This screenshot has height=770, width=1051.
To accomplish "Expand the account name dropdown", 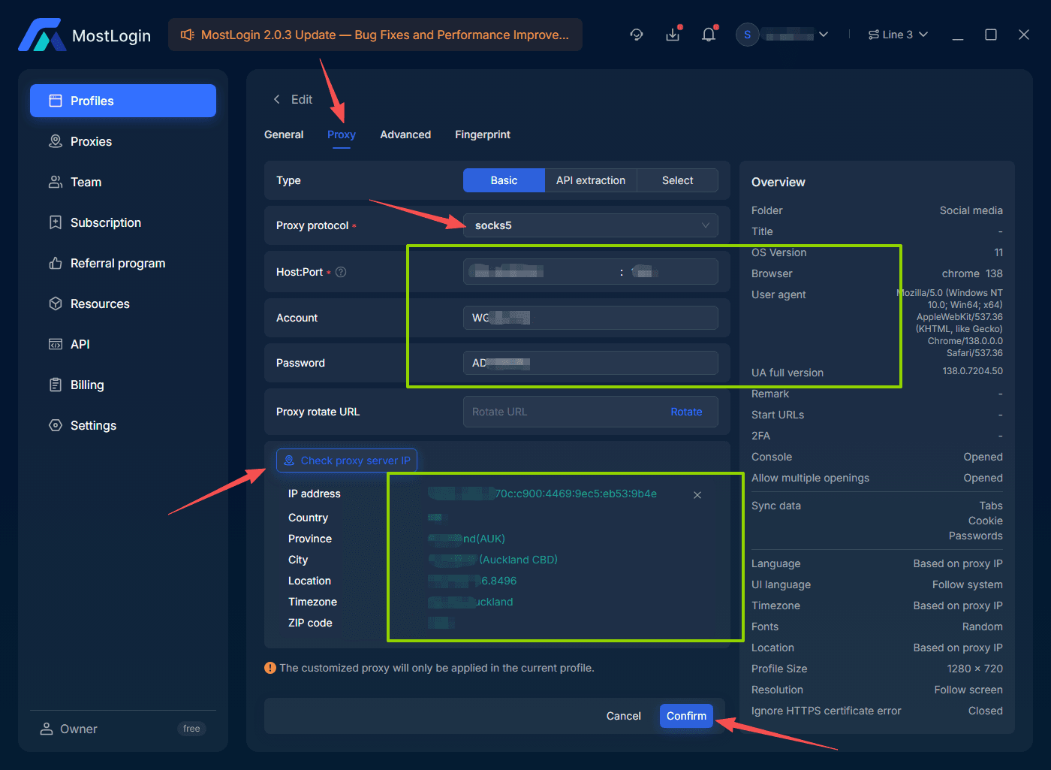I will (824, 35).
